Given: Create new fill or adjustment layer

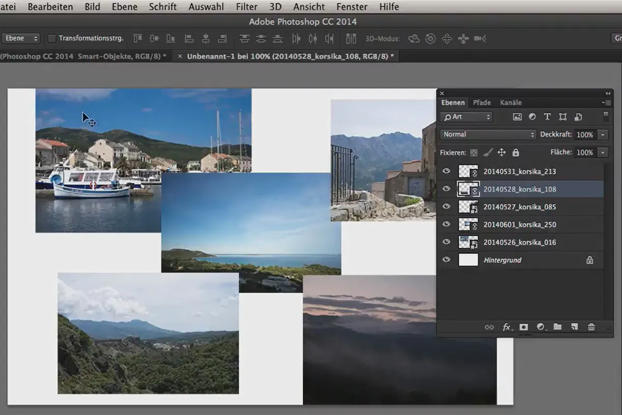Looking at the screenshot, I should point(541,327).
